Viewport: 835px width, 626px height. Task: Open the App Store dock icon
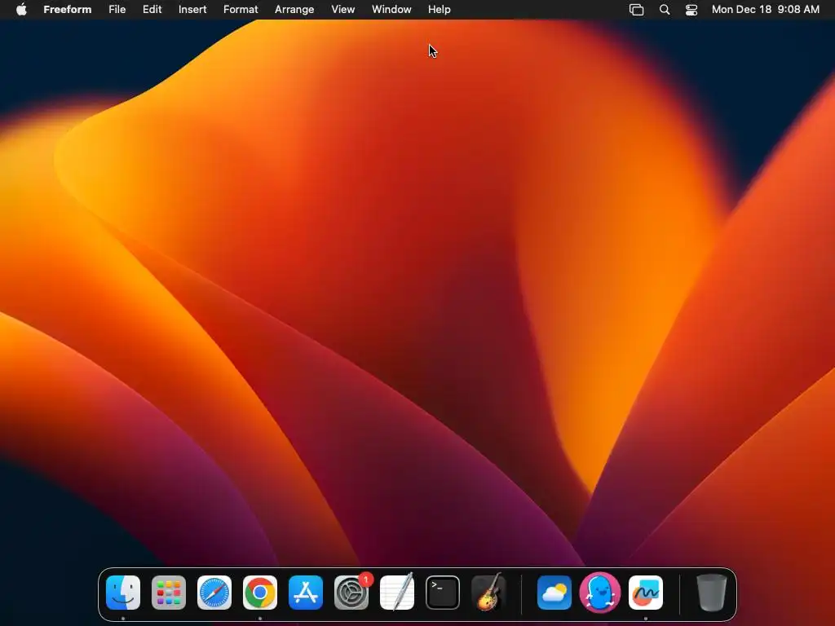(306, 593)
